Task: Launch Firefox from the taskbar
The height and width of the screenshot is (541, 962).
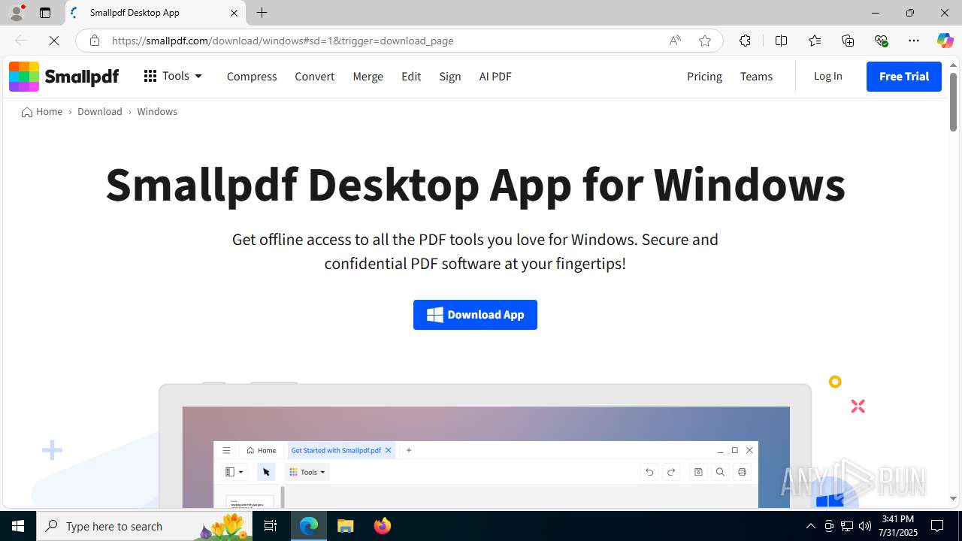Action: pos(382,526)
